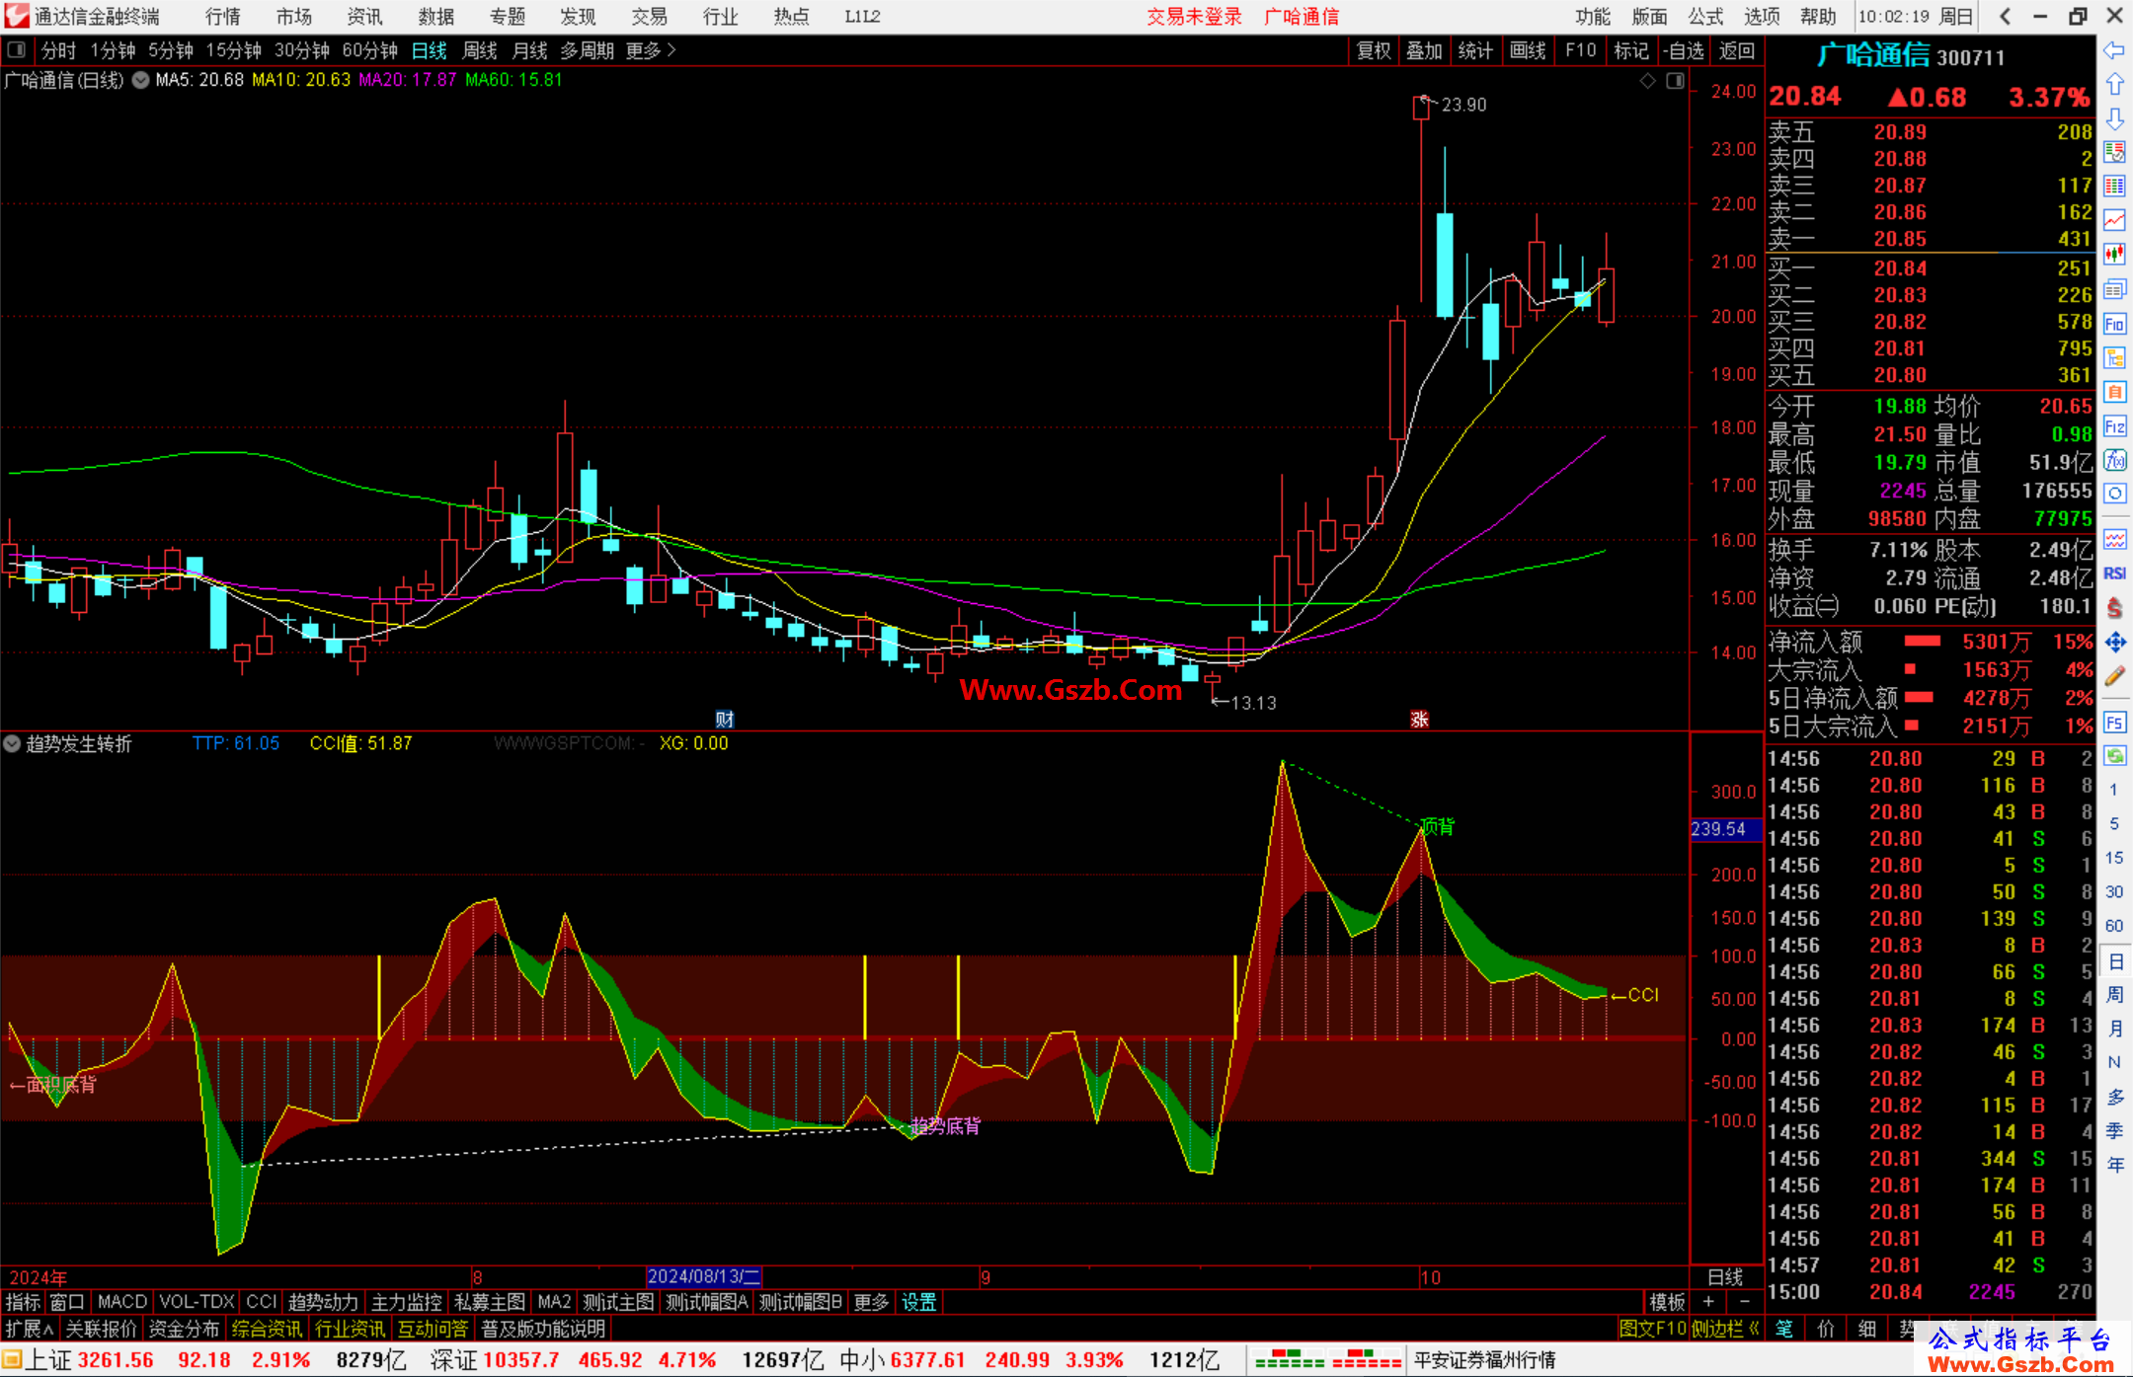Select the 月 monthly period in sidebar
The image size is (2133, 1377).
pyautogui.click(x=2114, y=1029)
